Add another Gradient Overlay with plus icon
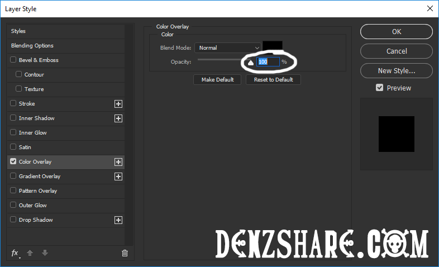439x267 pixels. pos(118,177)
